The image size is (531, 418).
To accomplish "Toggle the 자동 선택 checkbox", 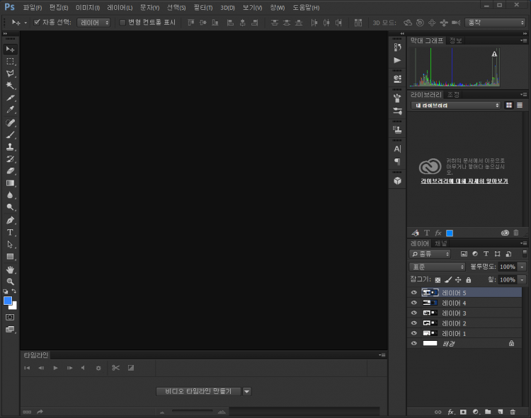I will pos(38,22).
